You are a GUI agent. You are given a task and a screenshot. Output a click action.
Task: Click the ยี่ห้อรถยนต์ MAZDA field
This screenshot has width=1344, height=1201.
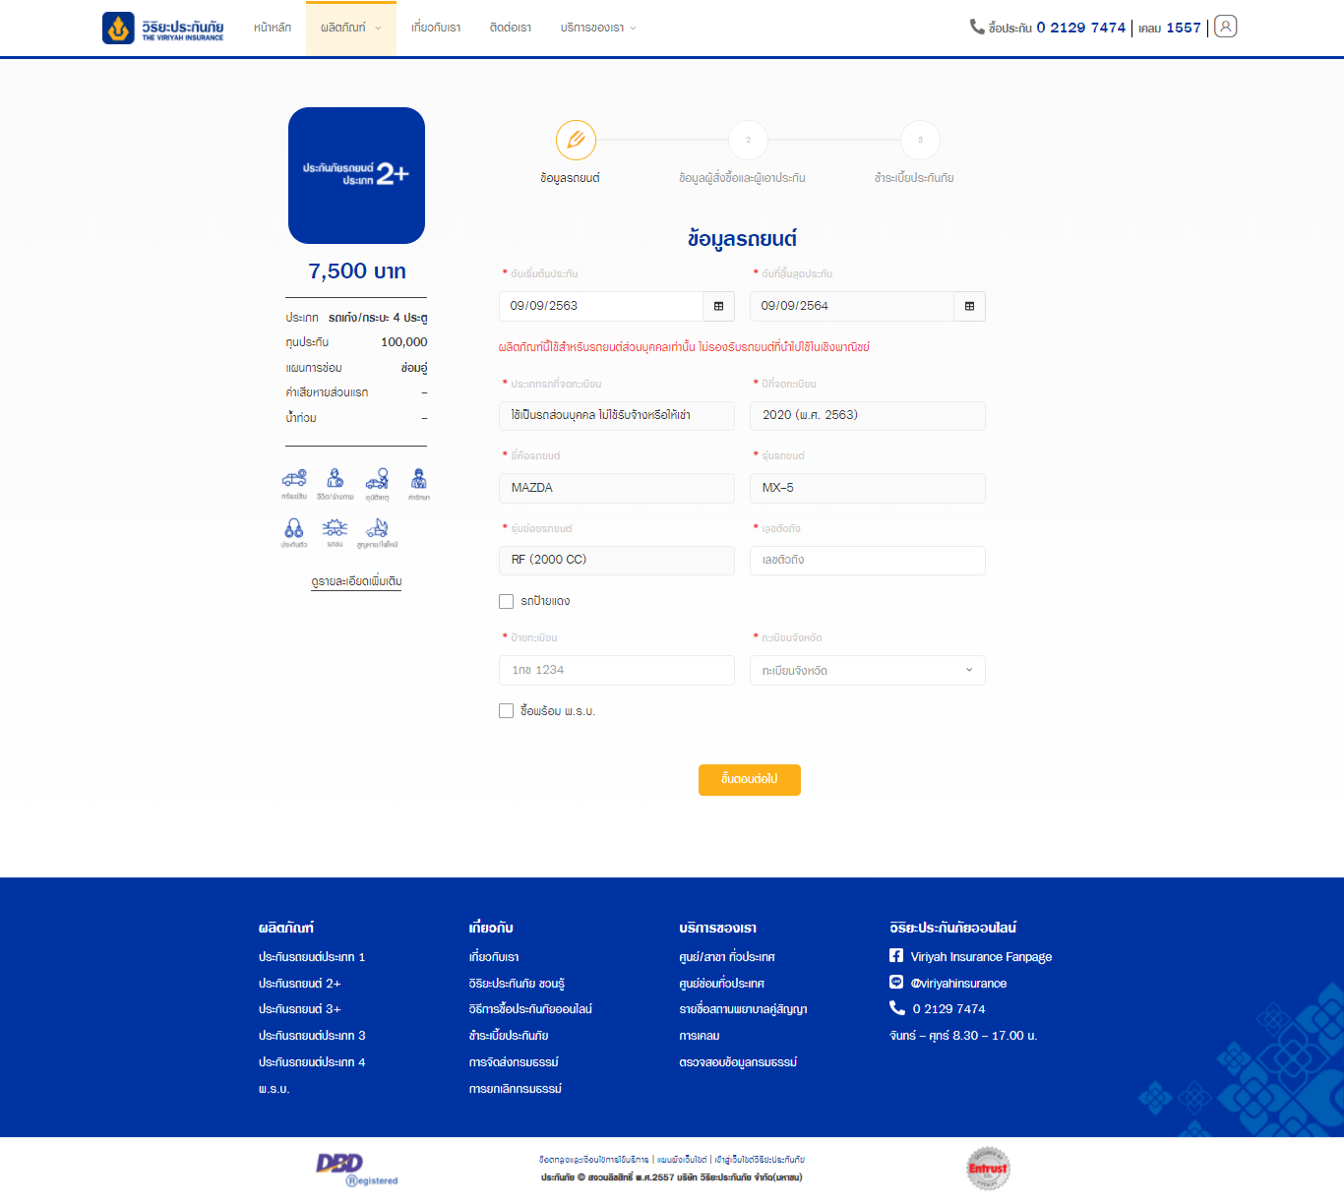click(617, 489)
